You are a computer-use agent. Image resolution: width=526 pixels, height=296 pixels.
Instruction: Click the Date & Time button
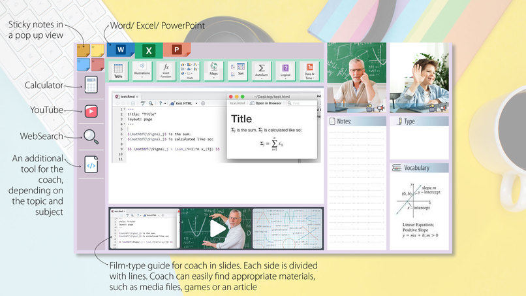pyautogui.click(x=309, y=70)
